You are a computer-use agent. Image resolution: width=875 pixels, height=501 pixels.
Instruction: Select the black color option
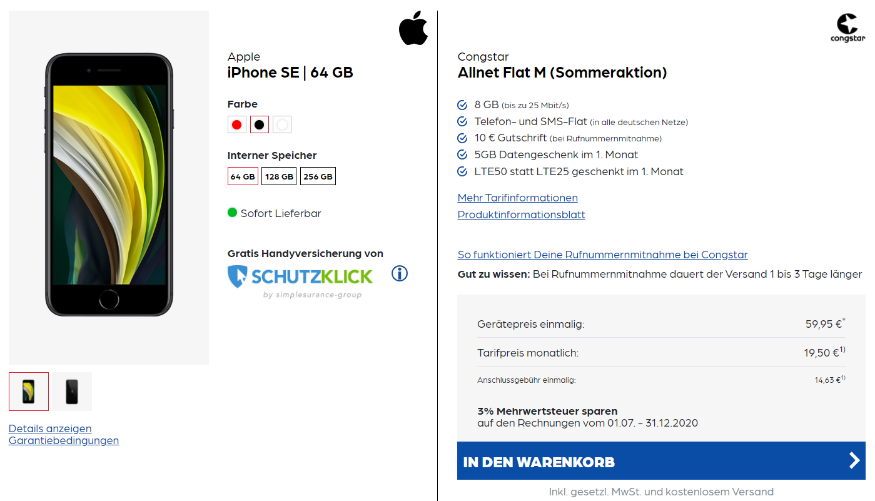[x=260, y=124]
